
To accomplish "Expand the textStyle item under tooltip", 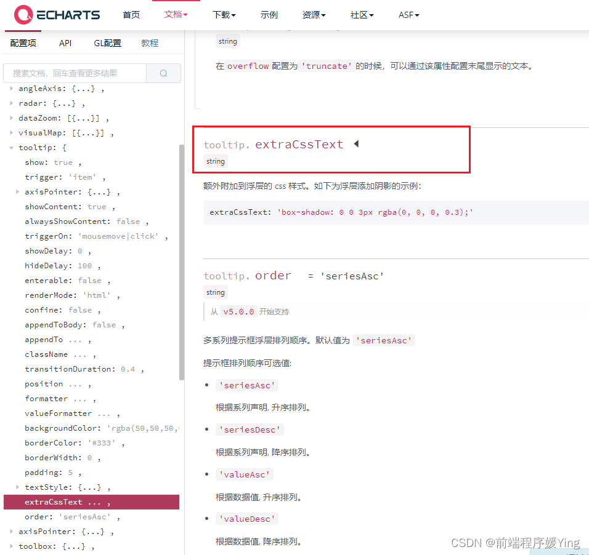I will coord(17,487).
